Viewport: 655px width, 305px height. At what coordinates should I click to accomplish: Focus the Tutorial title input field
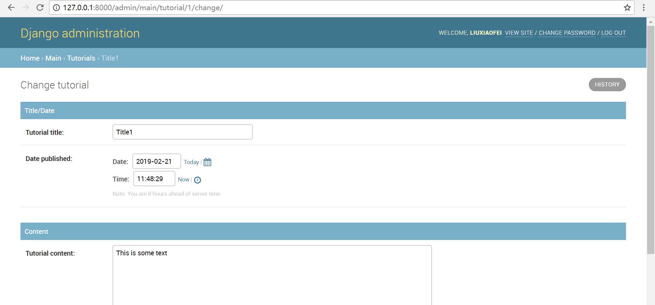[183, 132]
